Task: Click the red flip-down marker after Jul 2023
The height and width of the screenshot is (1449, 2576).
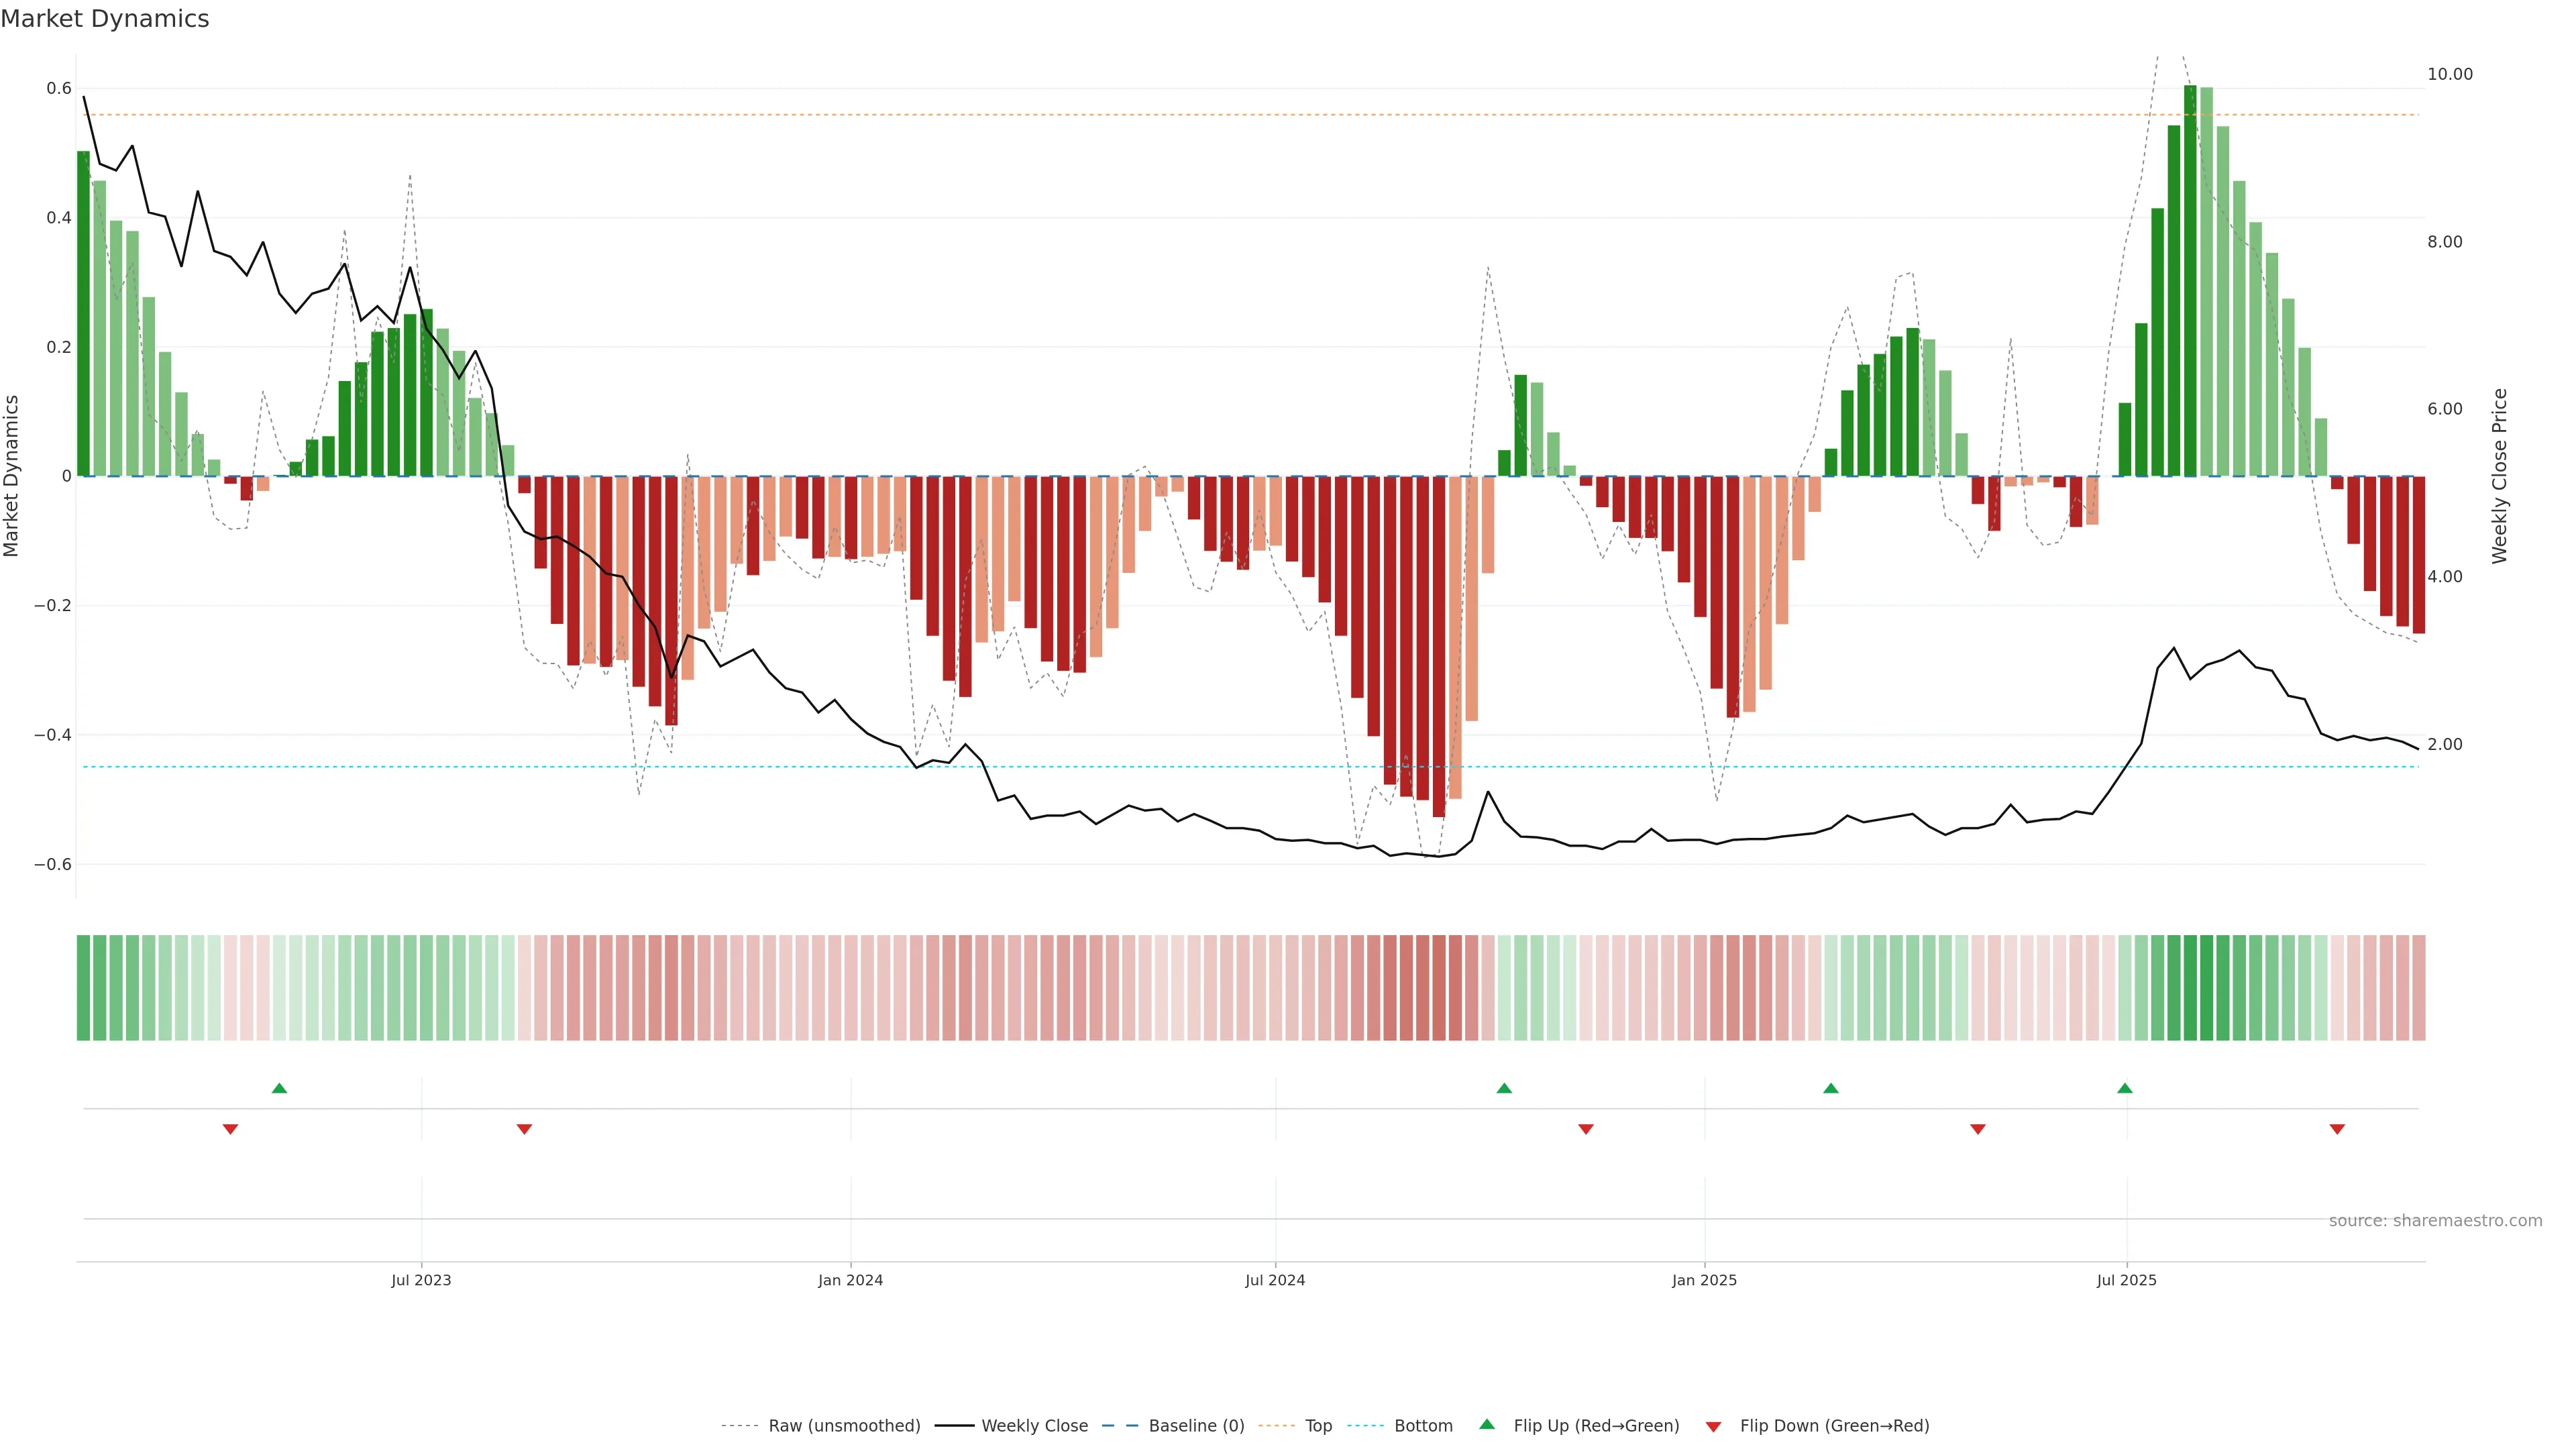Action: [x=524, y=1129]
